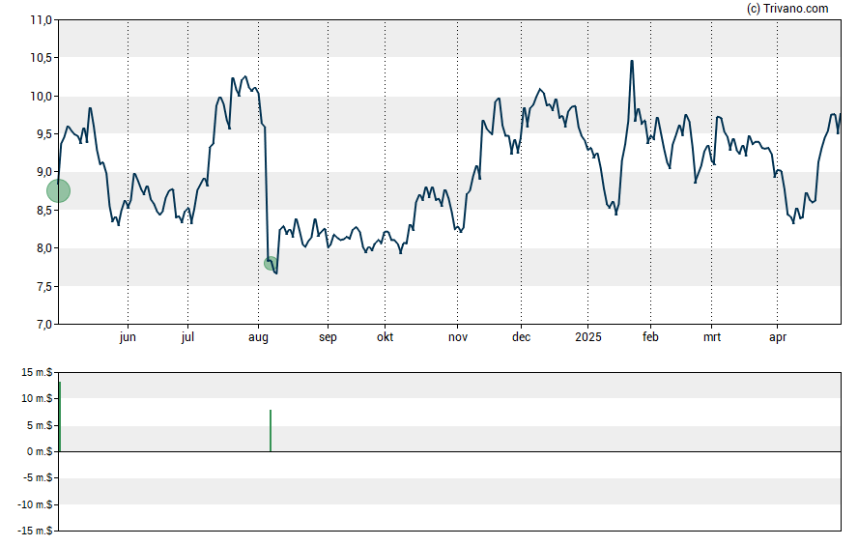Click the 'aug' month axis label
This screenshot has height=546, width=858.
pyautogui.click(x=258, y=337)
